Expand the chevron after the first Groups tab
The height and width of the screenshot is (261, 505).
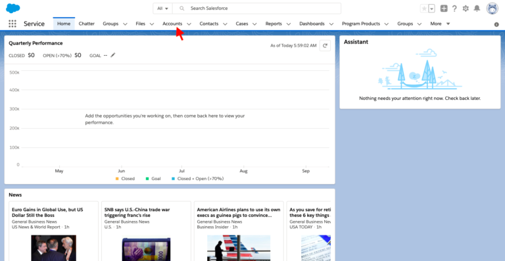pos(126,24)
